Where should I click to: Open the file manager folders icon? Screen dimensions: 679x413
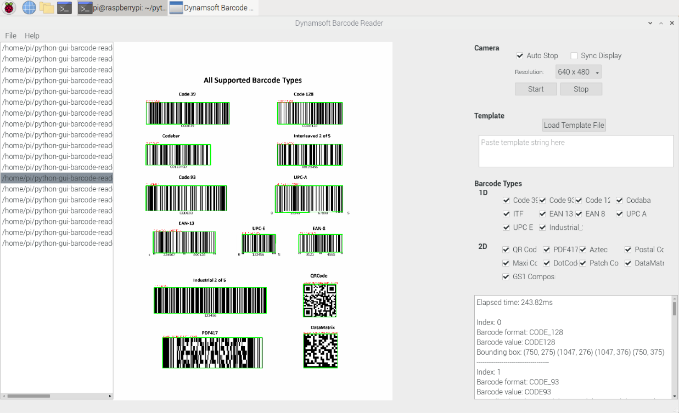coord(47,8)
